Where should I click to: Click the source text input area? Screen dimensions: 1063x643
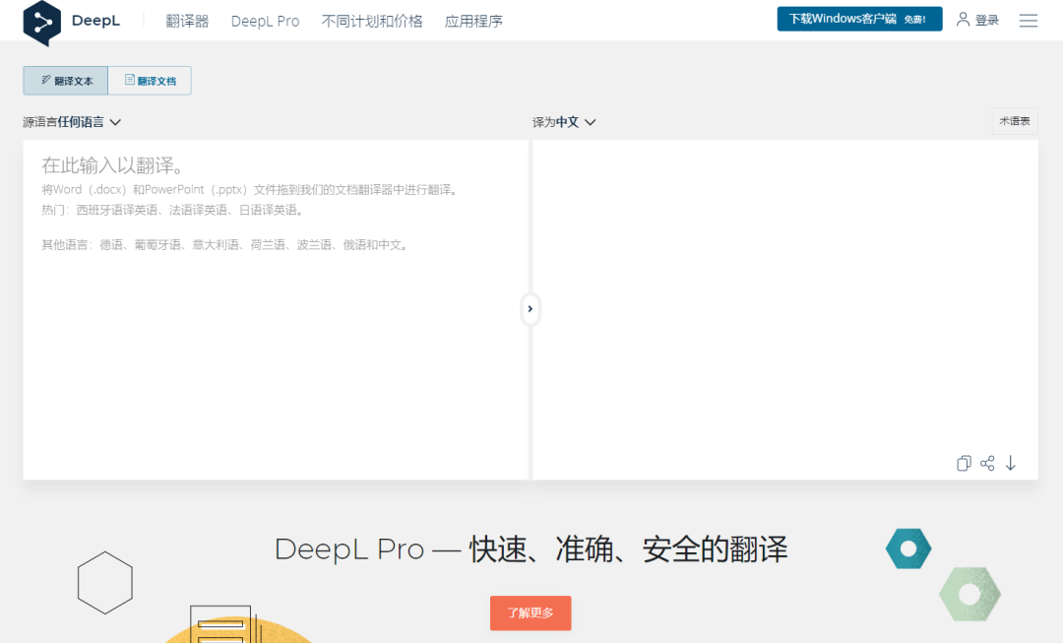(276, 310)
